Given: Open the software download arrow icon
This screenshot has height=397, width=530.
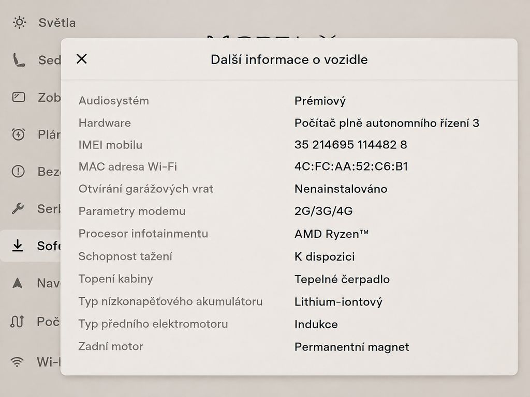Looking at the screenshot, I should click(18, 246).
